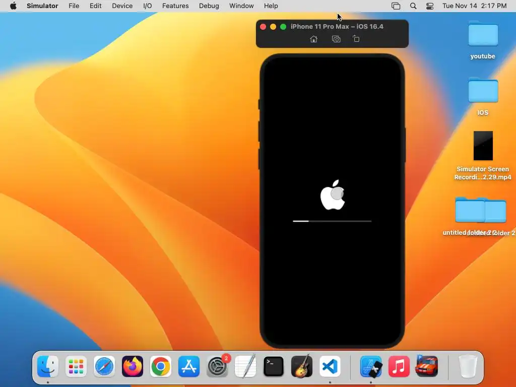Open the Features menu
The image size is (516, 387).
tap(175, 6)
